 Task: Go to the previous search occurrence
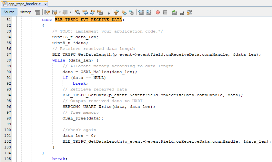click(x=85, y=12)
